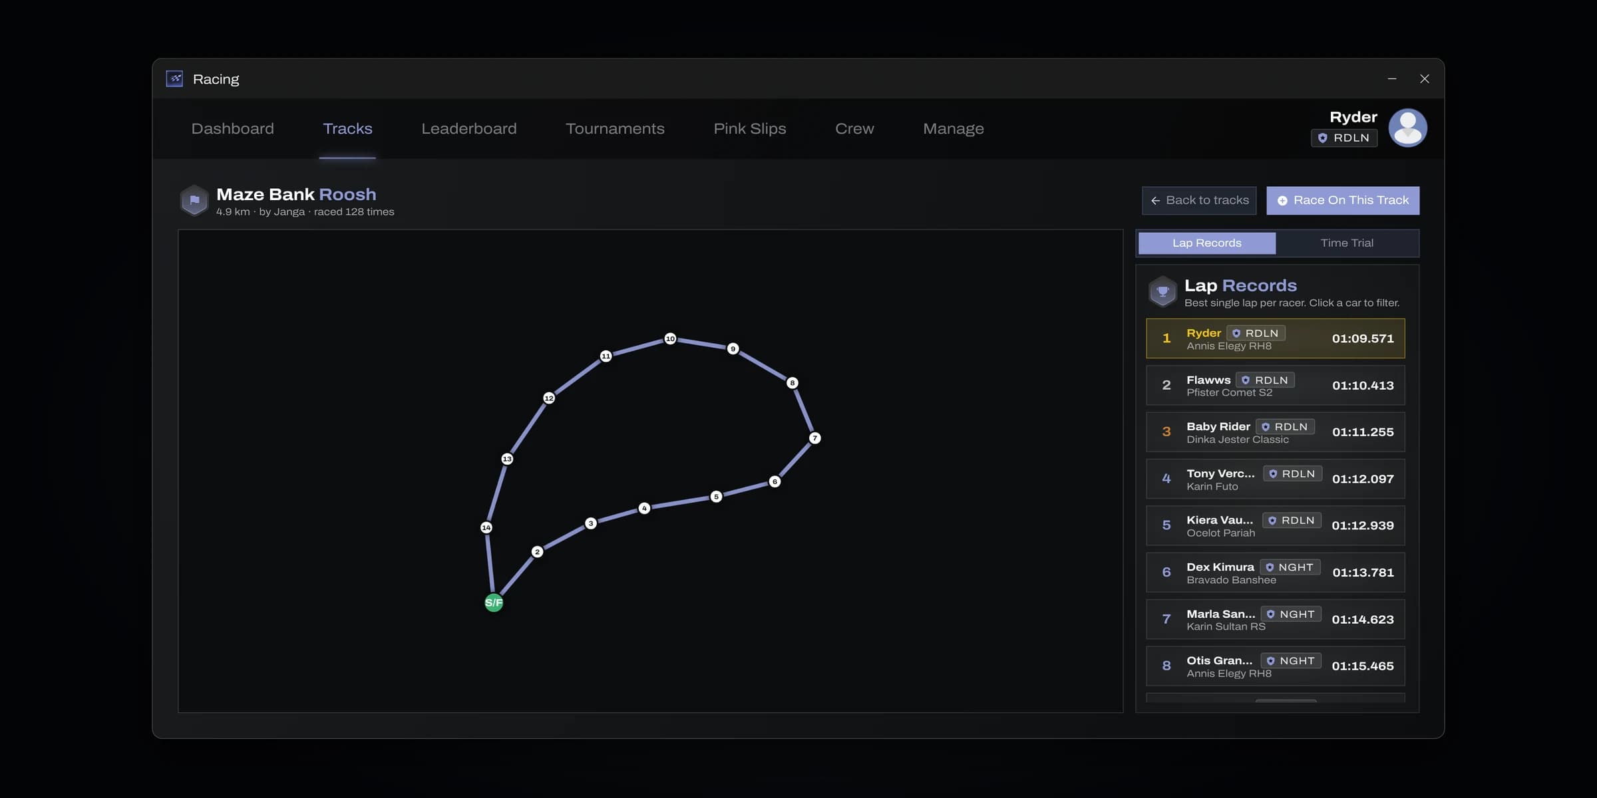Click the Maze Bank Roosh flag icon
1597x798 pixels.
(x=194, y=200)
